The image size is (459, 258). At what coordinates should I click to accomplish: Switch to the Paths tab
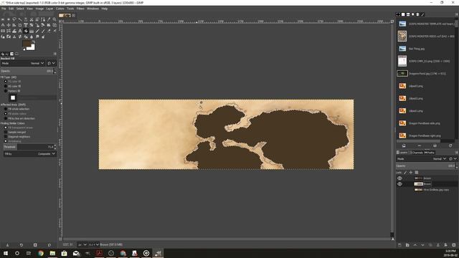430,153
